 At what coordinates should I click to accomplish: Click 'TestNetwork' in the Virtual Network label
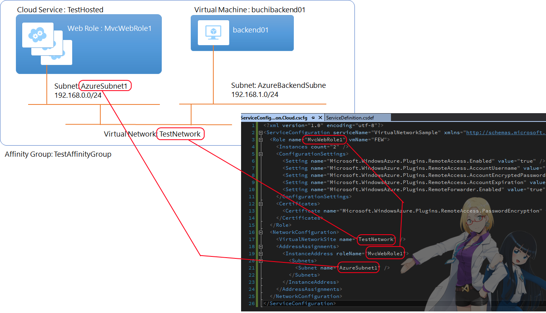point(180,134)
